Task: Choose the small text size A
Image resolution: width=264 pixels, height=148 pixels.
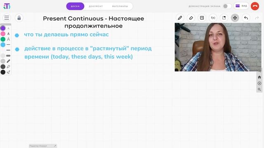Action: (x=8, y=28)
